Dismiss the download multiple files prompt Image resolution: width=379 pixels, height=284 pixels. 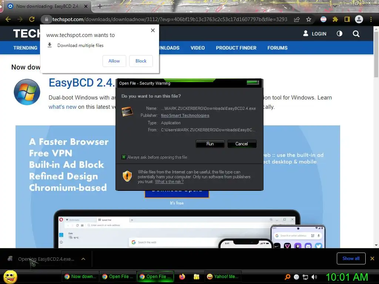[x=153, y=30]
